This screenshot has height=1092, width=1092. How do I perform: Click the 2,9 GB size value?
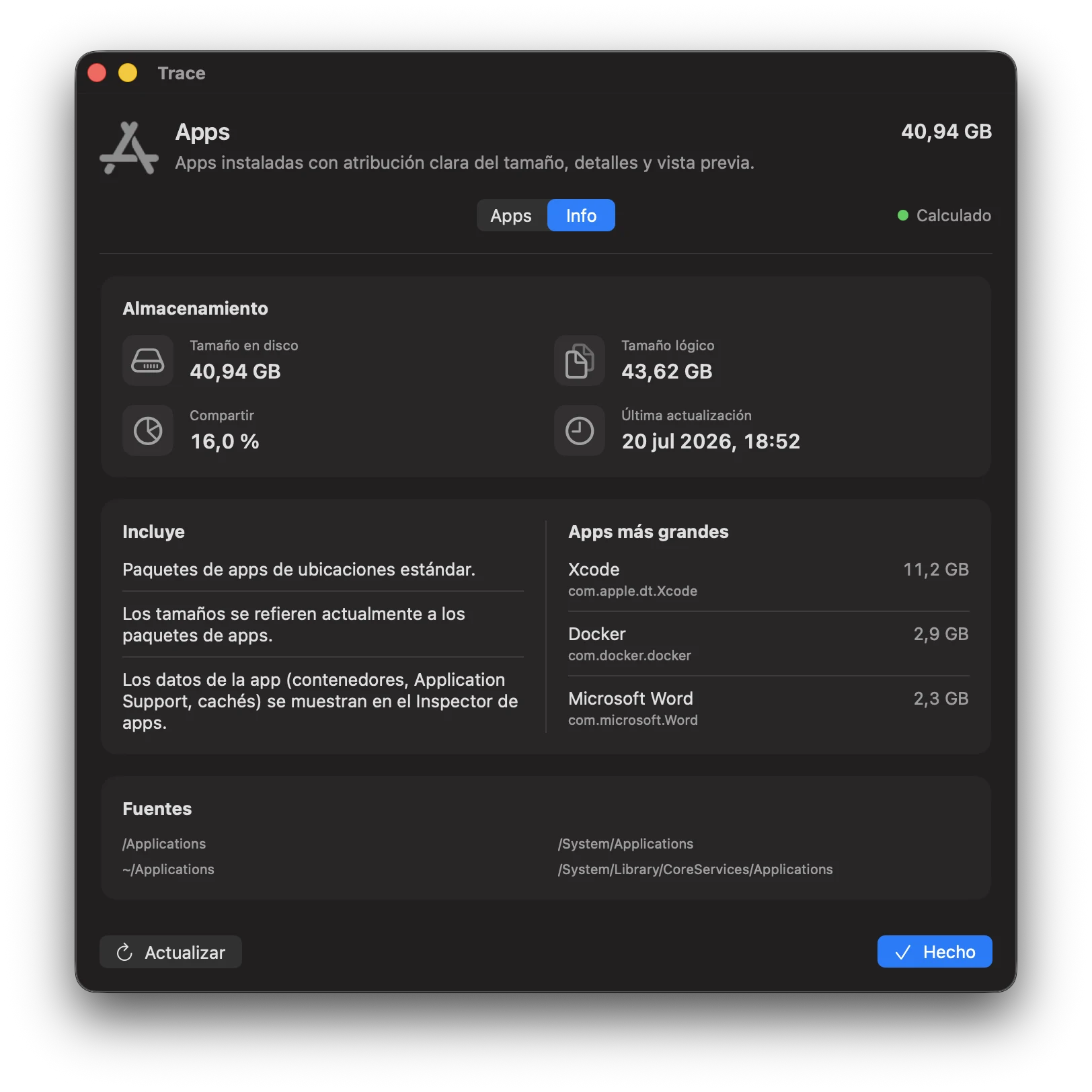point(941,634)
